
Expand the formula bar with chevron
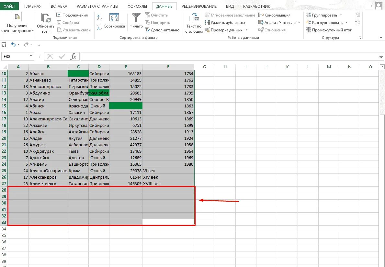tap(381, 57)
